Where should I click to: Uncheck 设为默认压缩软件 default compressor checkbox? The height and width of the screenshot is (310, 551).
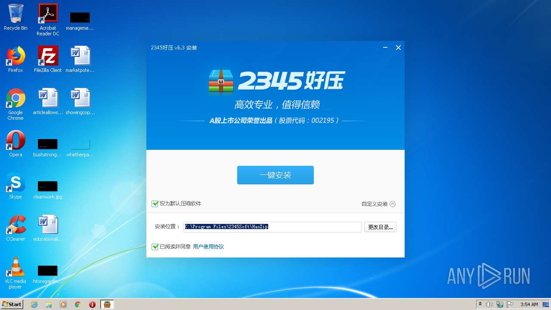[155, 204]
